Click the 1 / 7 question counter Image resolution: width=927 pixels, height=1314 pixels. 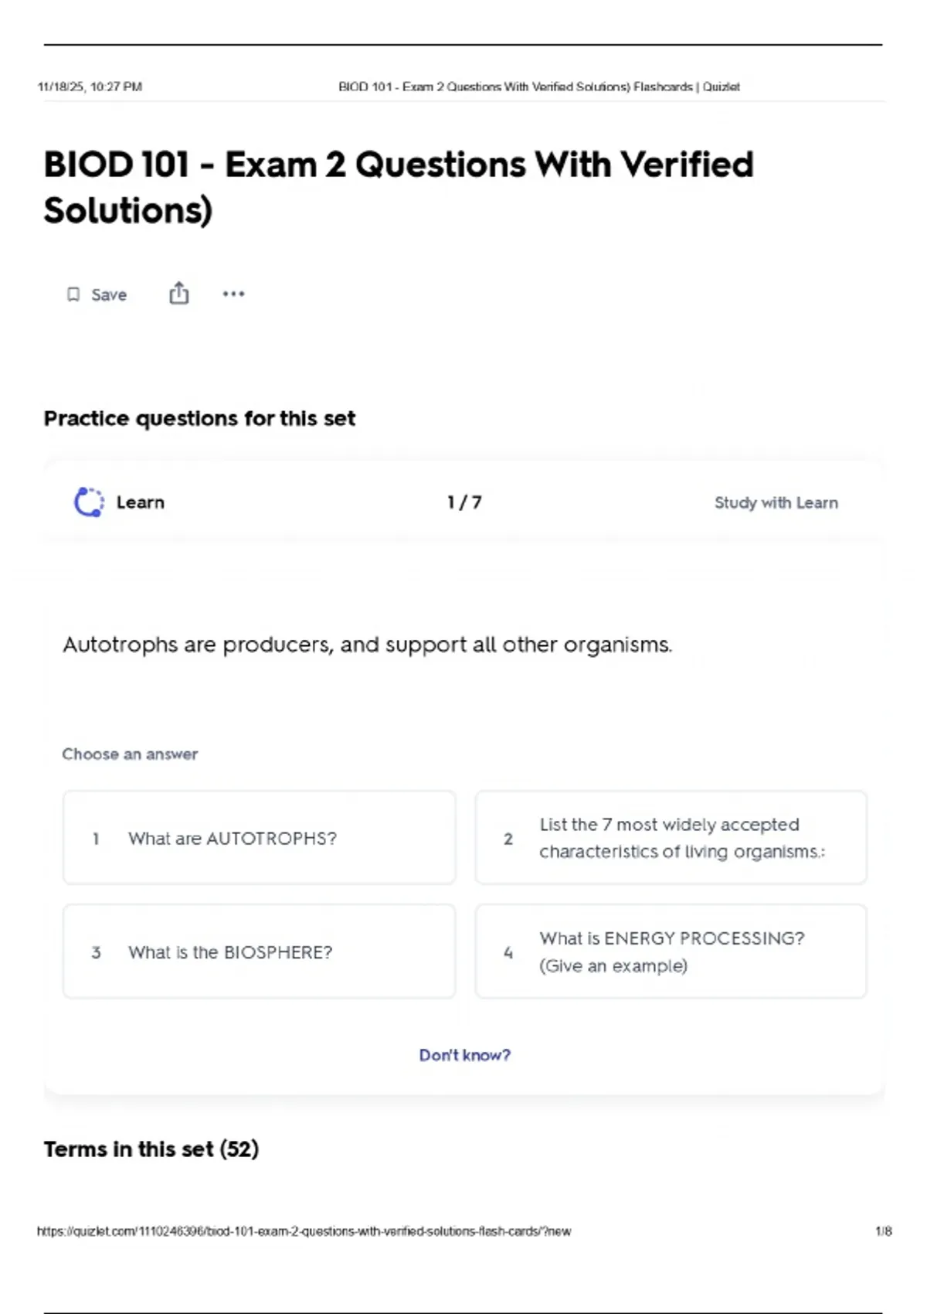tap(464, 502)
